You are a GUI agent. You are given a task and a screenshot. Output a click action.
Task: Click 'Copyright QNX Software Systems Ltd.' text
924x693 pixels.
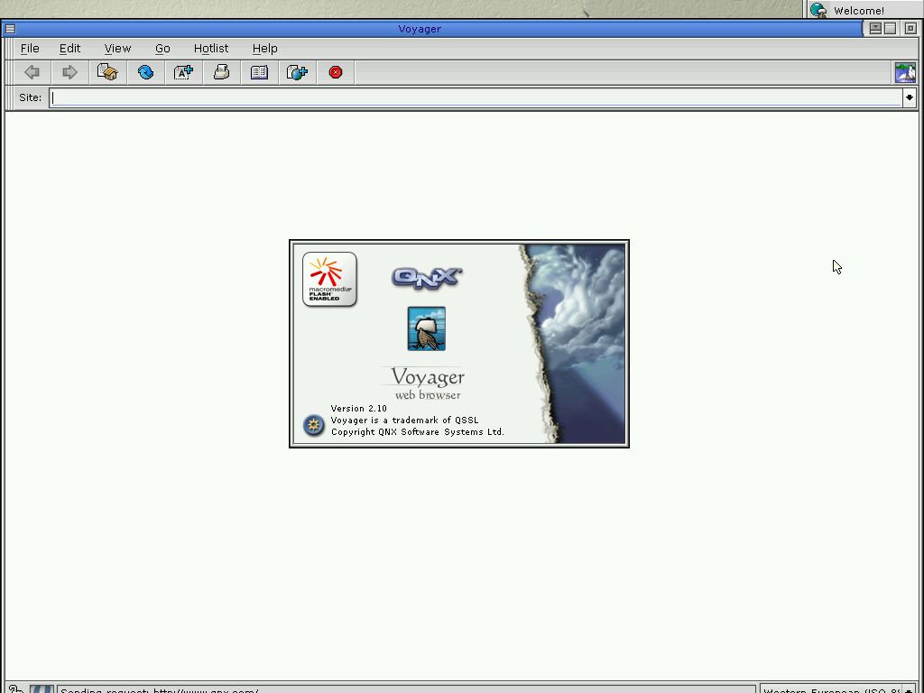click(417, 432)
